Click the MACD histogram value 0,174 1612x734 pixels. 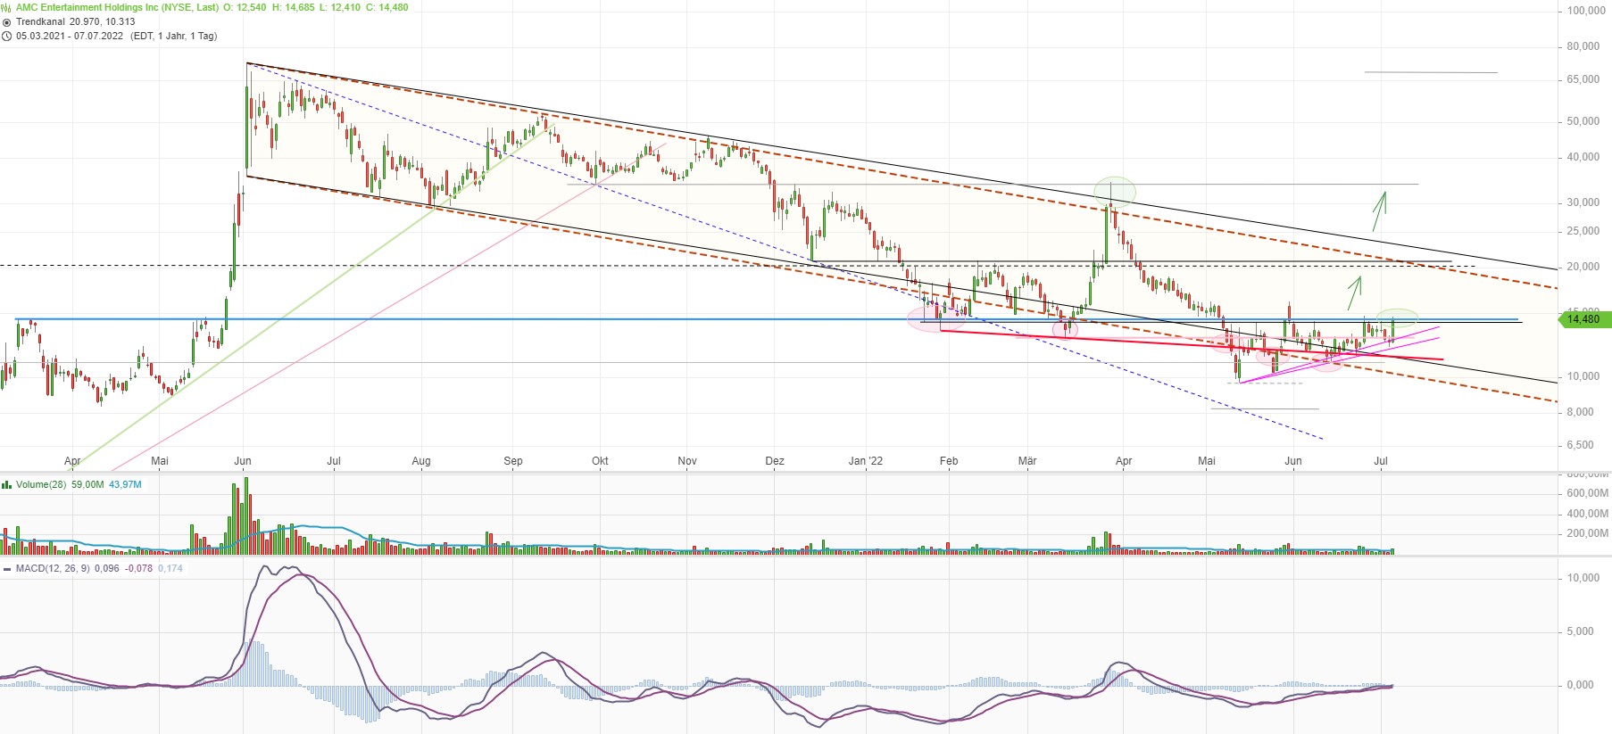(x=170, y=568)
